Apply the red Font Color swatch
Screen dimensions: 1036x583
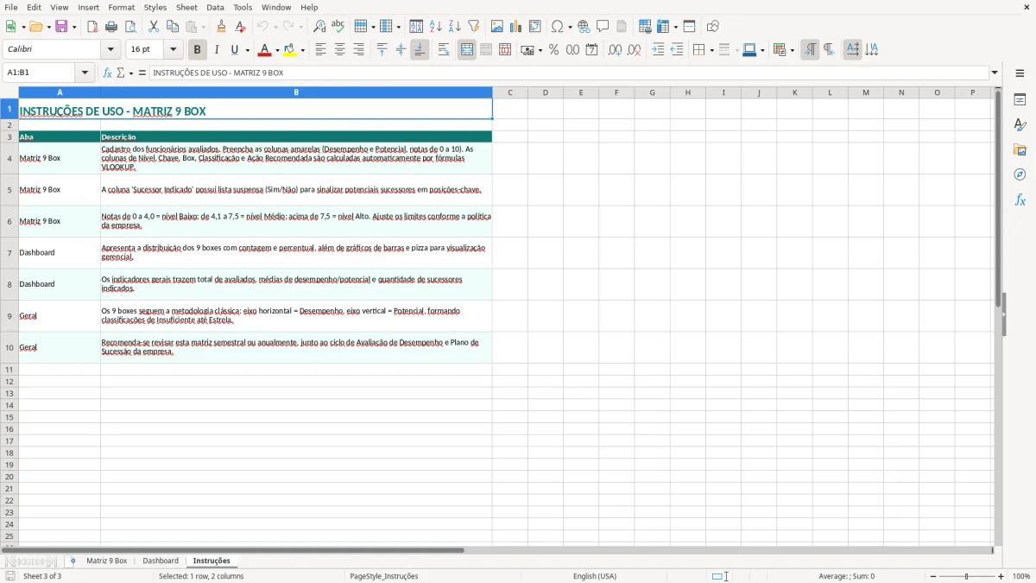265,50
